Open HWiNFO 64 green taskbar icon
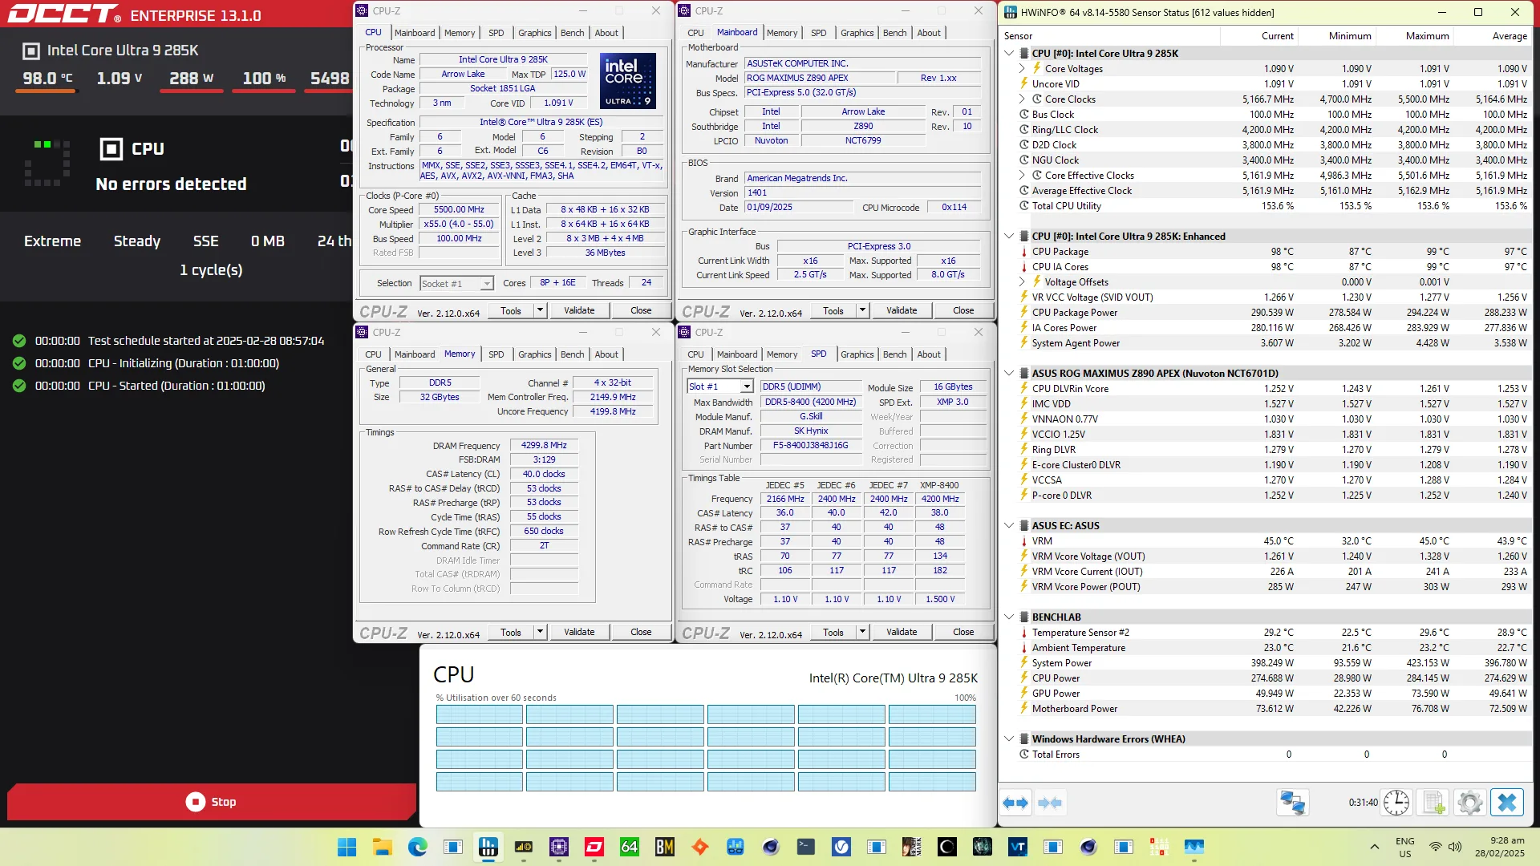 point(630,847)
